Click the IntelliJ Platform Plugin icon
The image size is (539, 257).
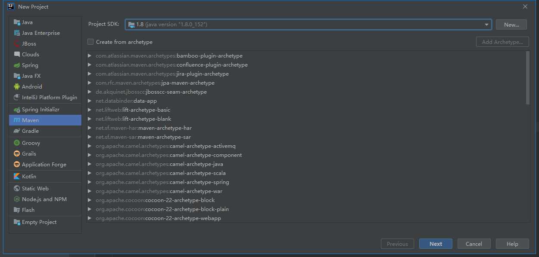[17, 98]
